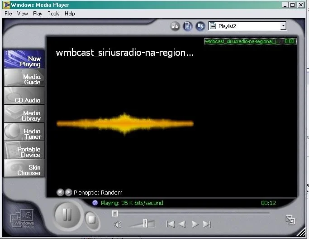309x239 pixels.
Task: Stop playback
Action: point(92,219)
